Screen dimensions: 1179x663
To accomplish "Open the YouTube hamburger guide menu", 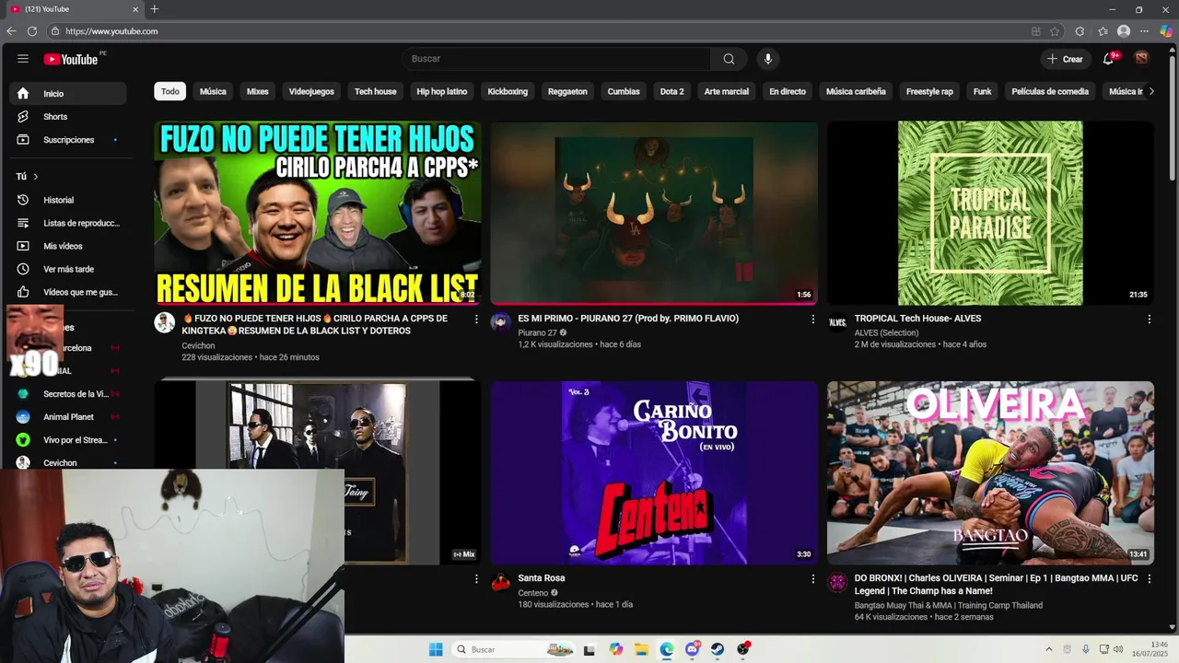I will pos(23,59).
